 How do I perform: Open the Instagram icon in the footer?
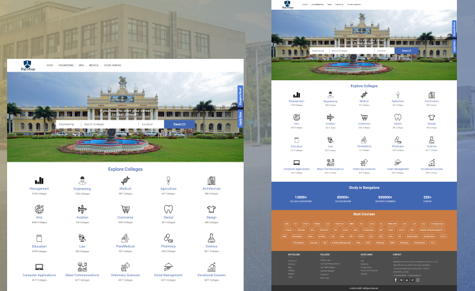tap(417, 280)
